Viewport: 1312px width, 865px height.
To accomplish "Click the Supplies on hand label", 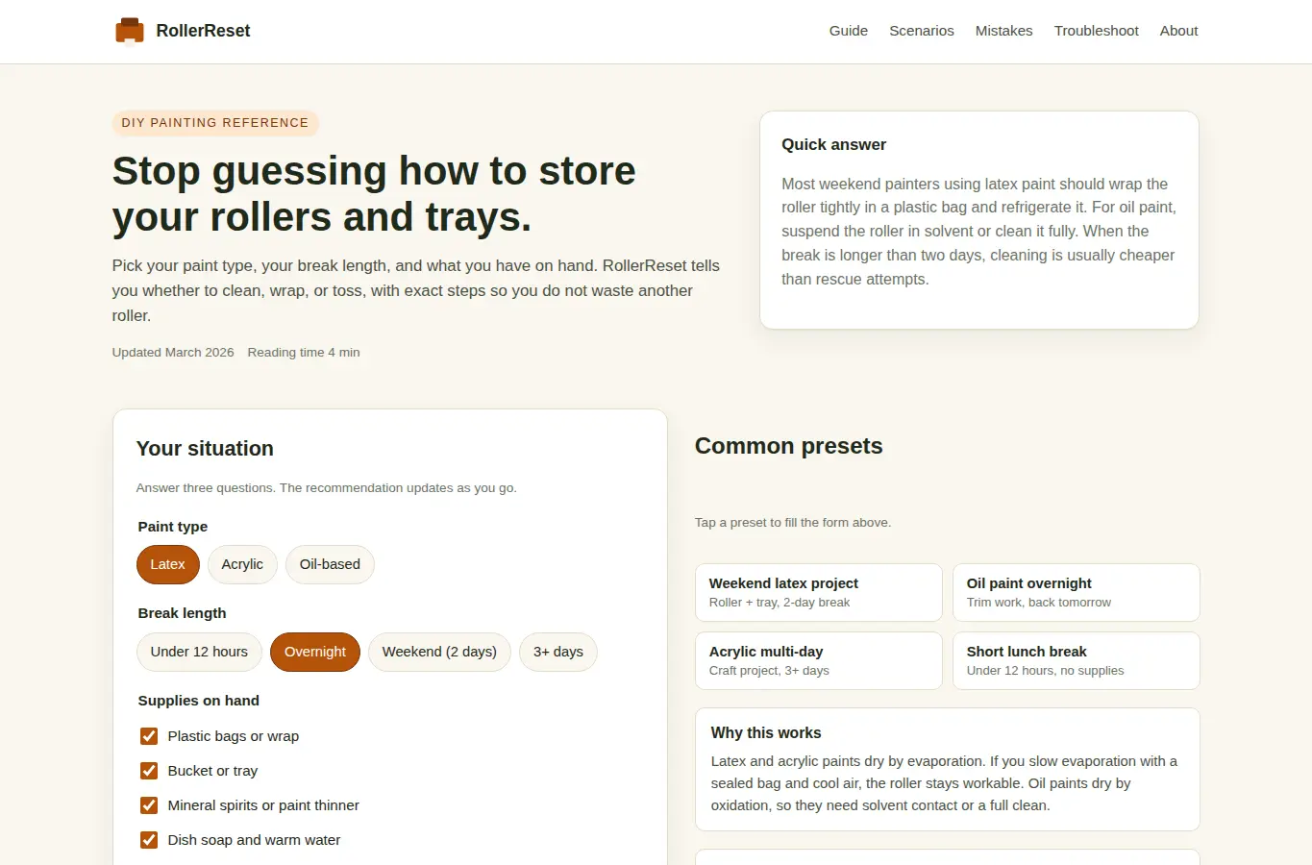I will (199, 701).
